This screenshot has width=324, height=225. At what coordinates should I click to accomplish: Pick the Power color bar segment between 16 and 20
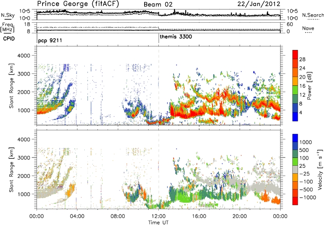pyautogui.click(x=295, y=81)
